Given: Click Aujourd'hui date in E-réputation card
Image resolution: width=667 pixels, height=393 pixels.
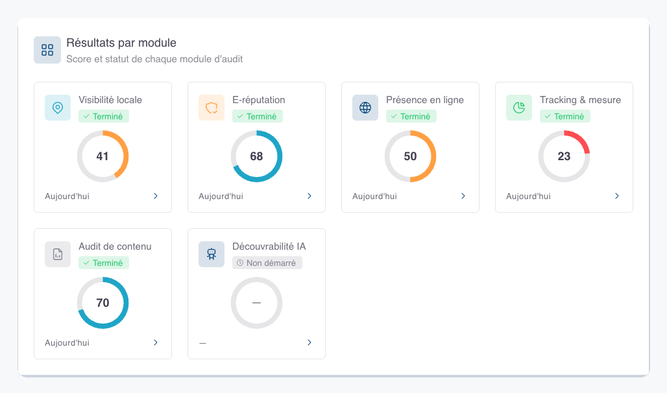Looking at the screenshot, I should (x=221, y=196).
